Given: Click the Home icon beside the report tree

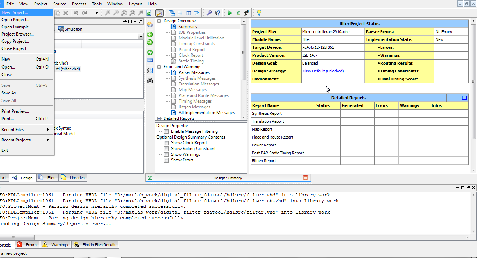Looking at the screenshot, I should (x=150, y=24).
